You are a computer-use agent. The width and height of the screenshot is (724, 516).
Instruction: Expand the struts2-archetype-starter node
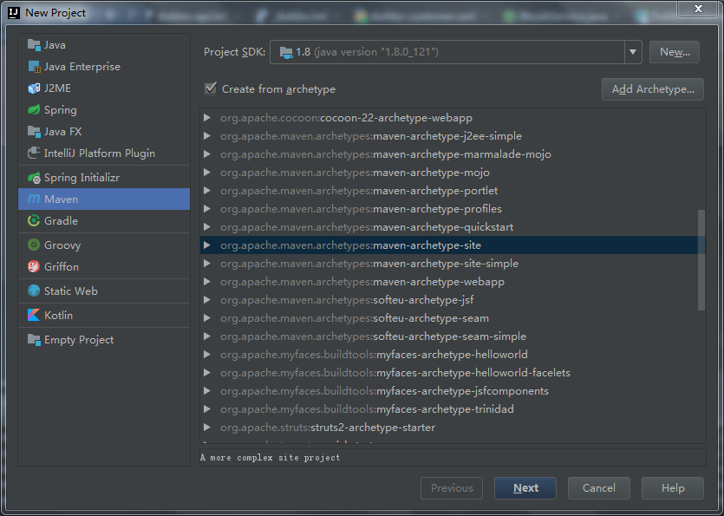click(x=207, y=428)
